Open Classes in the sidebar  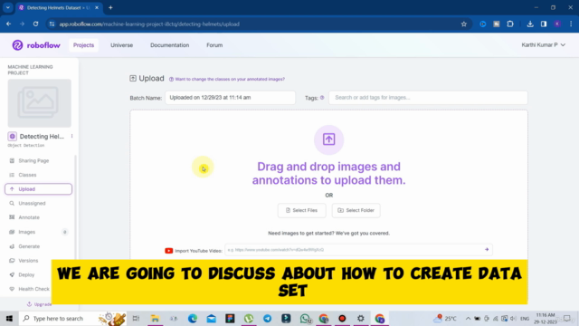[27, 175]
